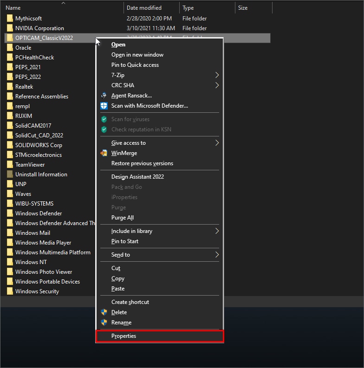Click the Agent Ransack icon in context menu

pos(104,96)
